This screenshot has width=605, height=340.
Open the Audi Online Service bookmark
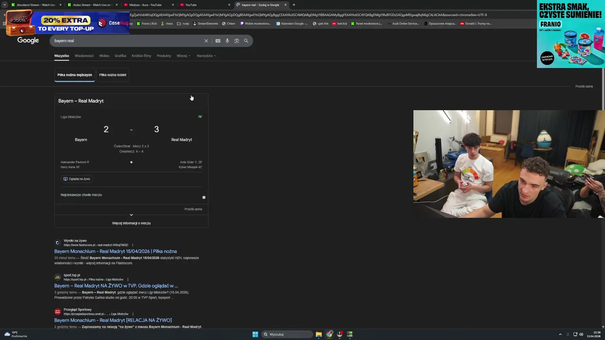click(x=403, y=24)
